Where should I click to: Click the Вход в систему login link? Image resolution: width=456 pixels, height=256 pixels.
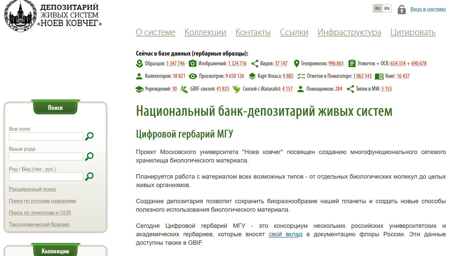point(428,9)
